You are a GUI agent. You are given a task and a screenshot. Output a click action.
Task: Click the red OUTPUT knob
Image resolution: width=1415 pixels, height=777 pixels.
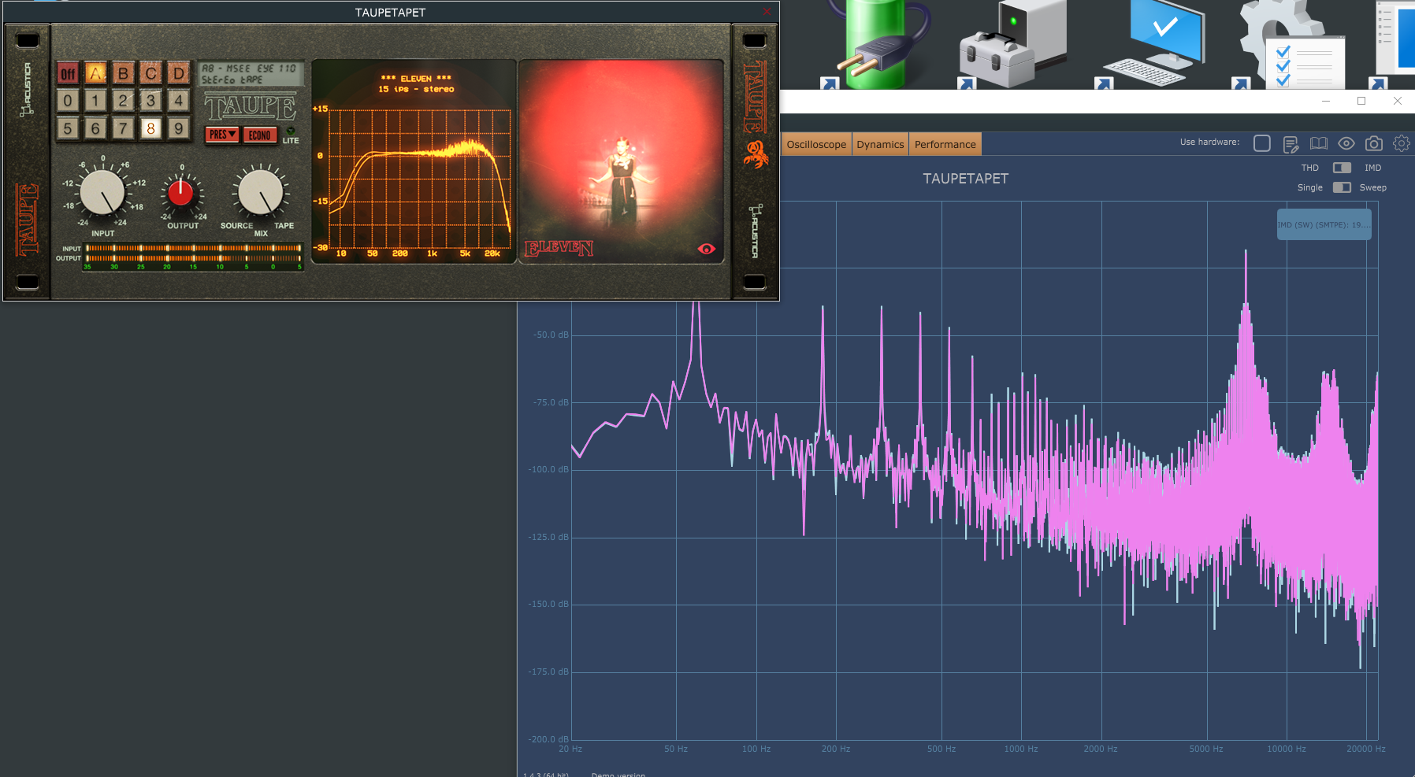(x=180, y=192)
